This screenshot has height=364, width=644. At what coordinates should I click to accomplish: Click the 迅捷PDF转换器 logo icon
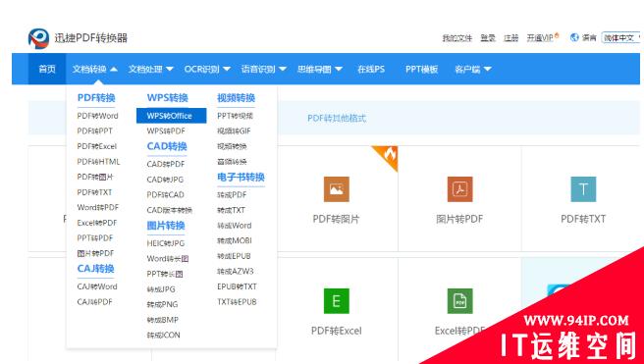(x=38, y=38)
